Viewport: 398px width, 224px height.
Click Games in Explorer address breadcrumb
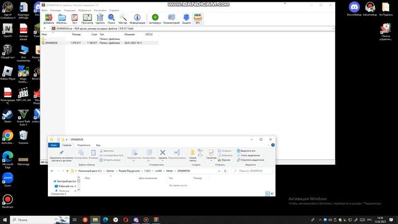click(x=110, y=171)
